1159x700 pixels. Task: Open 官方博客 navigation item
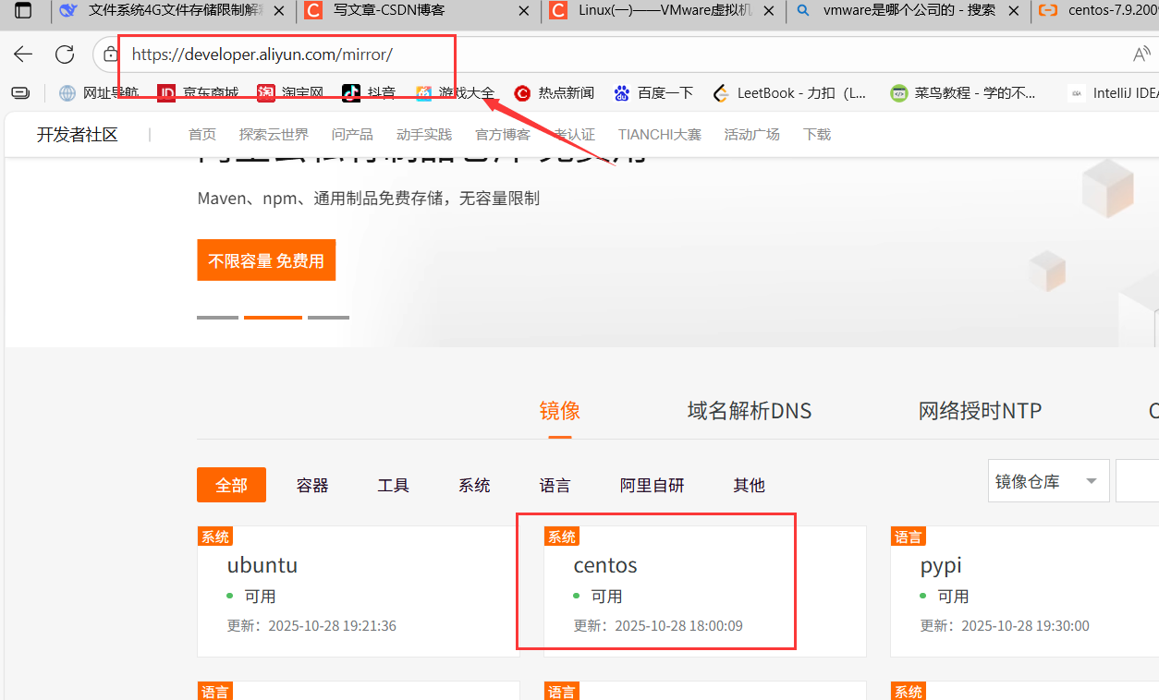pos(503,135)
